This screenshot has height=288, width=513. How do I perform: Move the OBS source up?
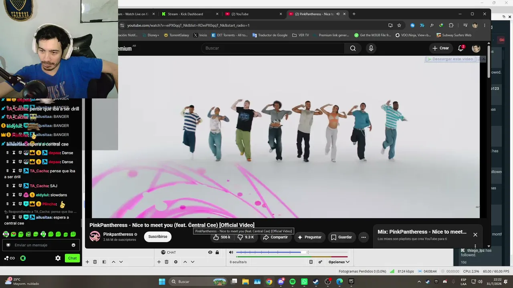click(x=185, y=262)
